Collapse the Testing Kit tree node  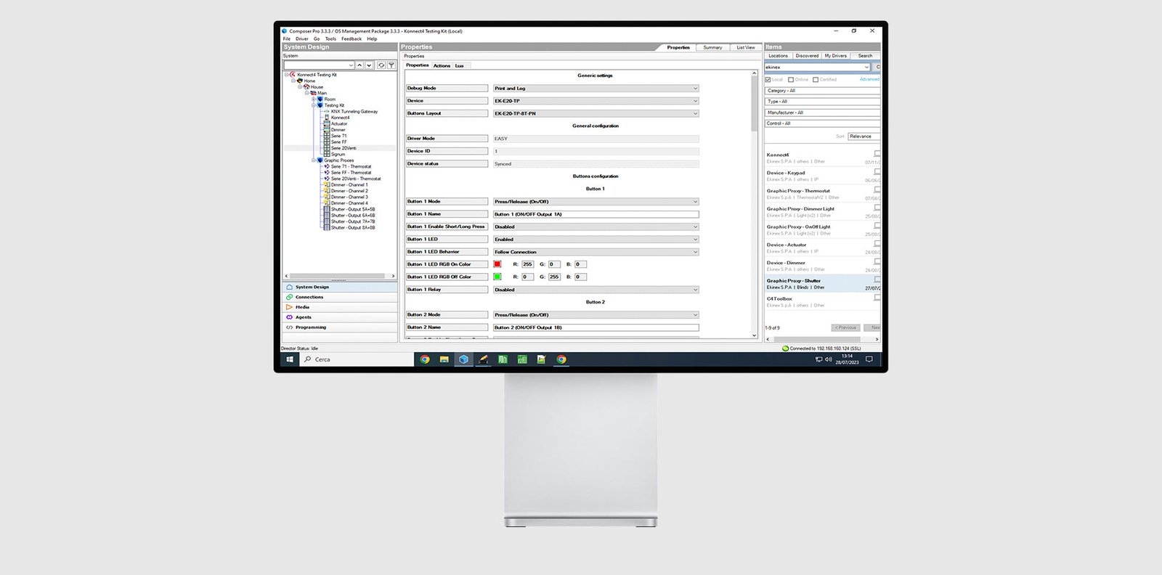click(314, 105)
